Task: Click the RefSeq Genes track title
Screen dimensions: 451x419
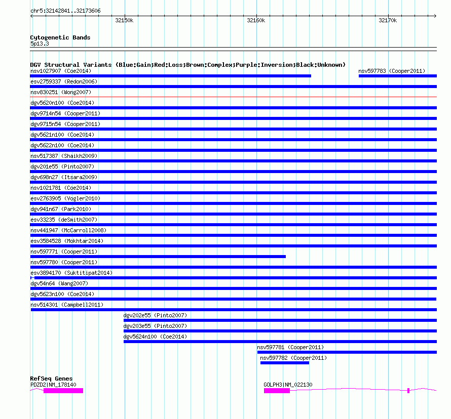Action: [51, 379]
